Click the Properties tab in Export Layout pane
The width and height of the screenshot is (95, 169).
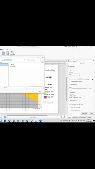click(x=71, y=66)
